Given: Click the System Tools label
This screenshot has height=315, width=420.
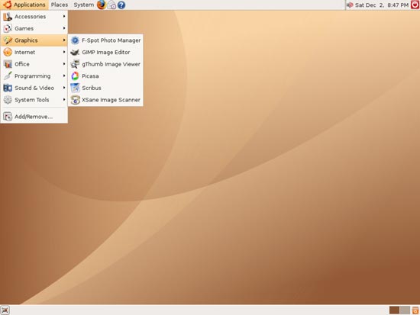Looking at the screenshot, I should [31, 100].
